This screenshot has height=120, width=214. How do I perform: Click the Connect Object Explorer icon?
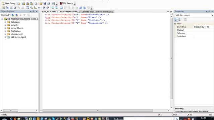pos(13,15)
